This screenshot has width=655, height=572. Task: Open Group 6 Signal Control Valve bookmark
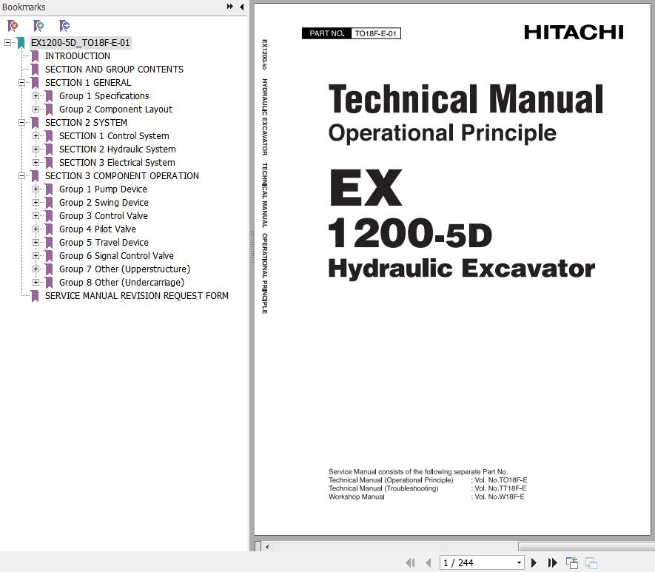coord(116,256)
